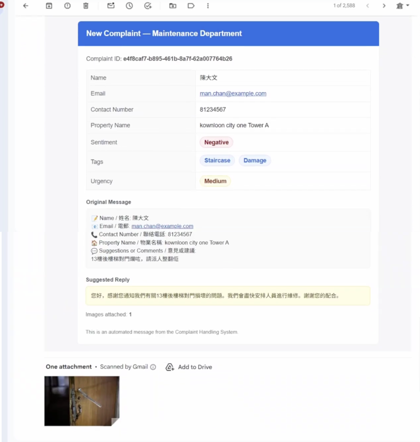Viewport: 420px width, 442px height.
Task: Click the name 陳大文 in the table
Action: click(208, 78)
